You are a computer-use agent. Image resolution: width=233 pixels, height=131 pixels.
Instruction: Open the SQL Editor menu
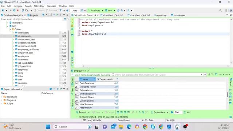pyautogui.click(x=39, y=6)
